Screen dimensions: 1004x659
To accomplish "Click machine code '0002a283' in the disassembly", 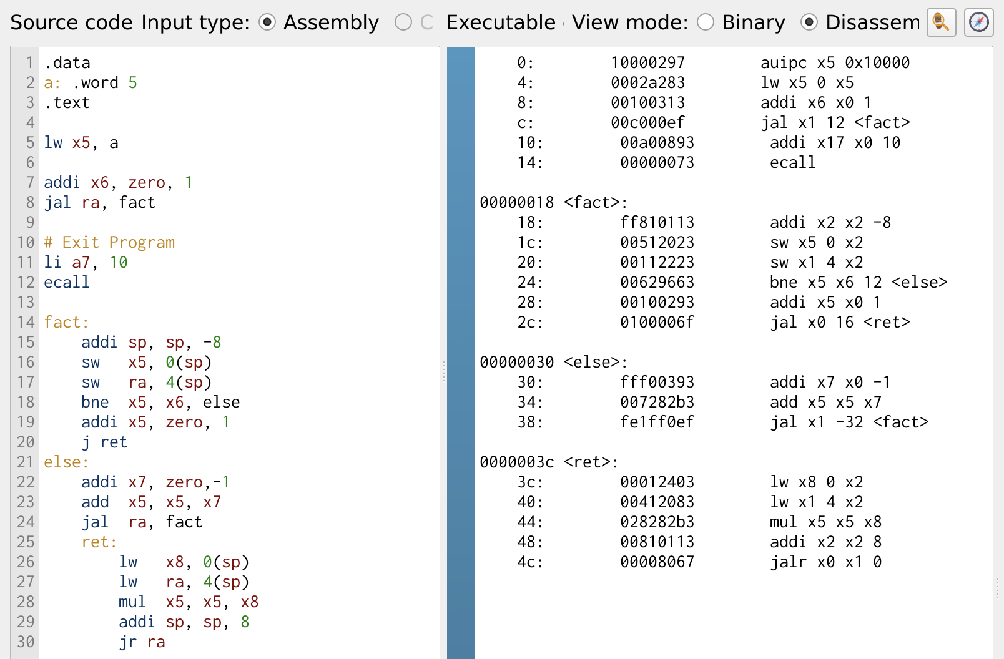I will pos(648,82).
